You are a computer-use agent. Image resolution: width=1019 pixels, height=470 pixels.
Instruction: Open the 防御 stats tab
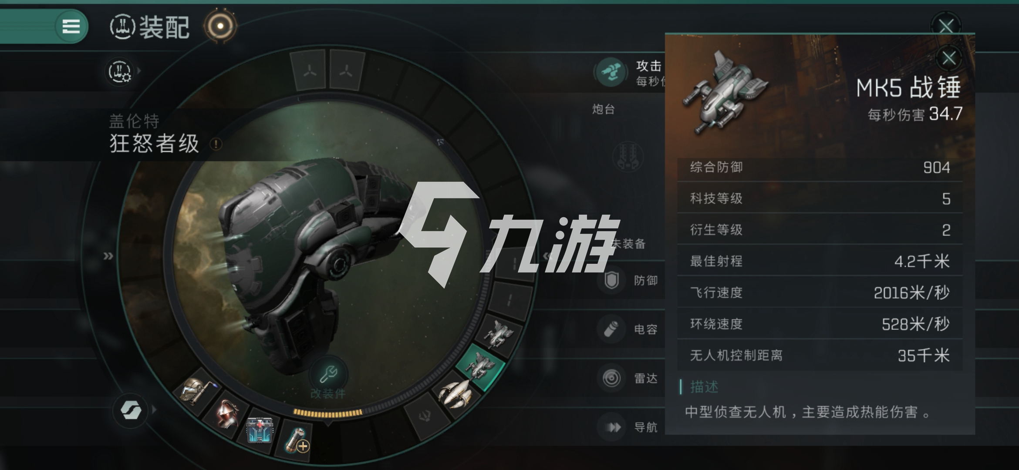[x=631, y=280]
